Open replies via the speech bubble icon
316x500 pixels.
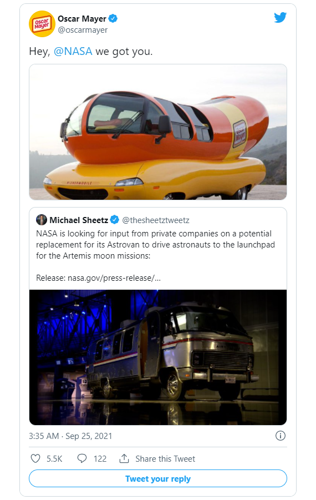tap(82, 458)
